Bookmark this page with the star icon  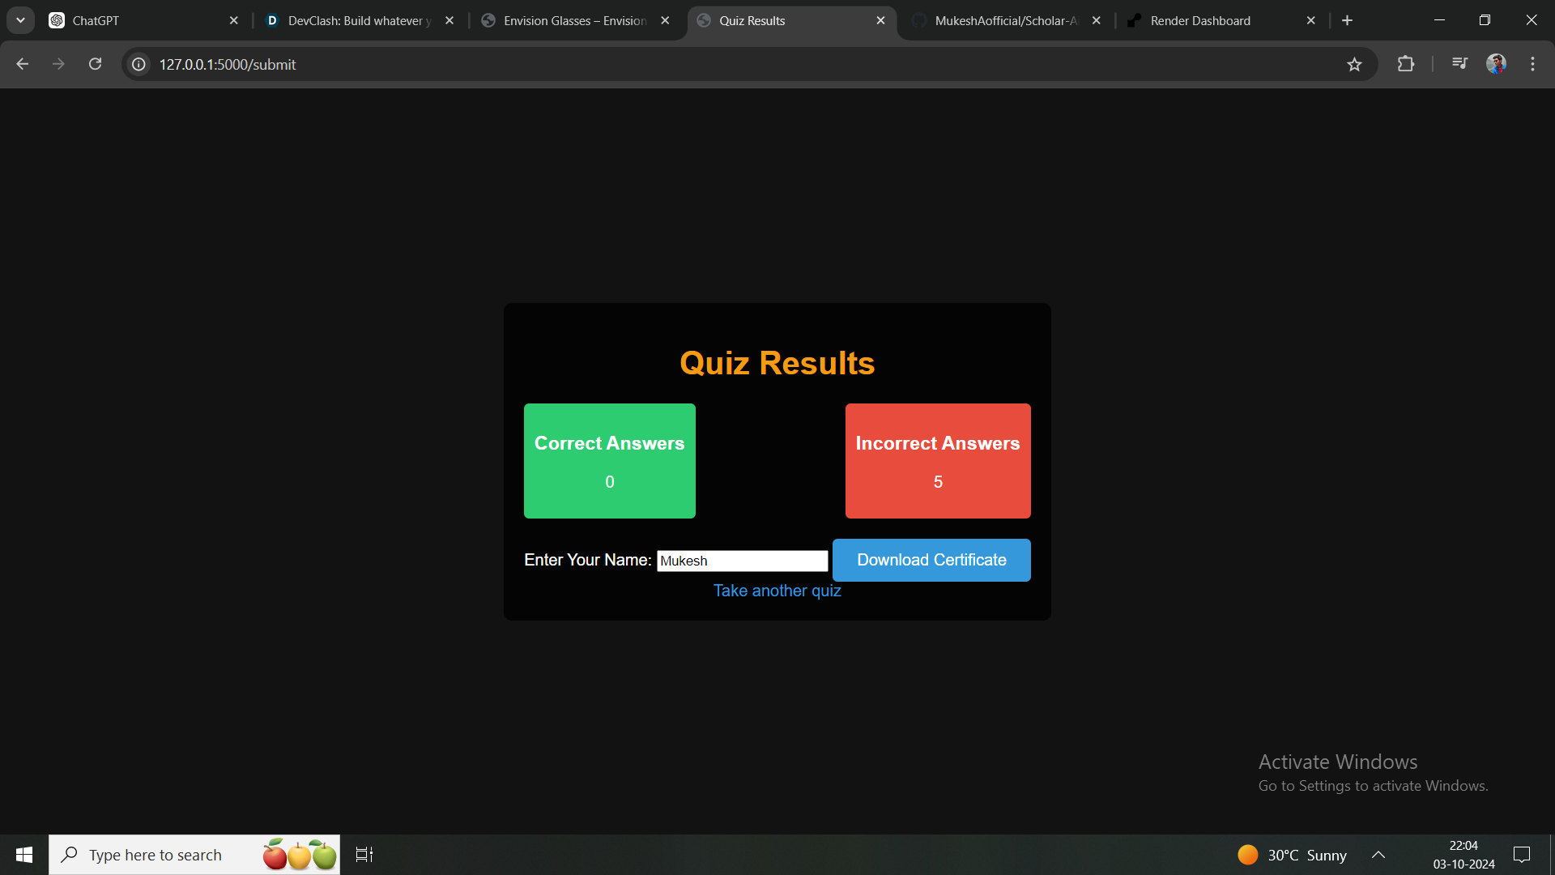1354,64
